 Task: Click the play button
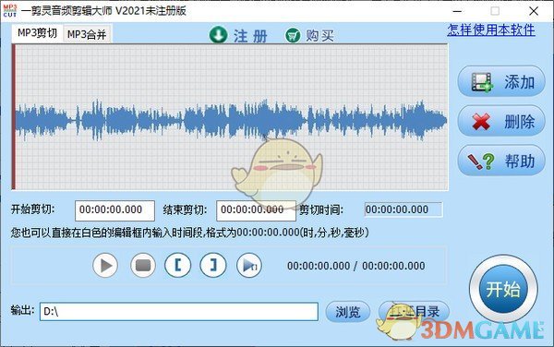click(x=105, y=266)
